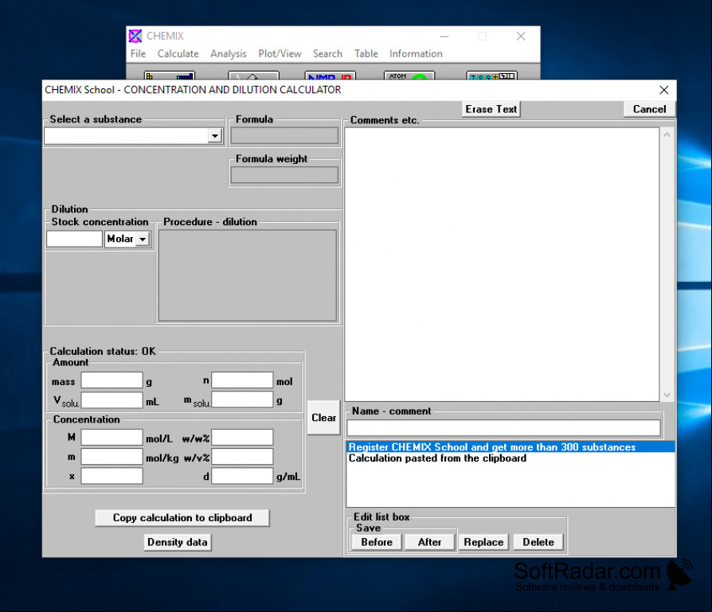Click the ATOM toolbar button in CHEMIX window

coord(409,76)
